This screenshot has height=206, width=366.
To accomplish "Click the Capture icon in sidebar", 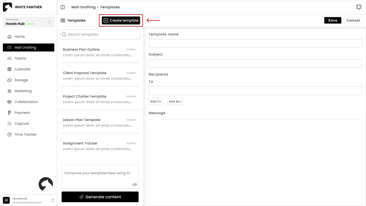I will [x=9, y=124].
